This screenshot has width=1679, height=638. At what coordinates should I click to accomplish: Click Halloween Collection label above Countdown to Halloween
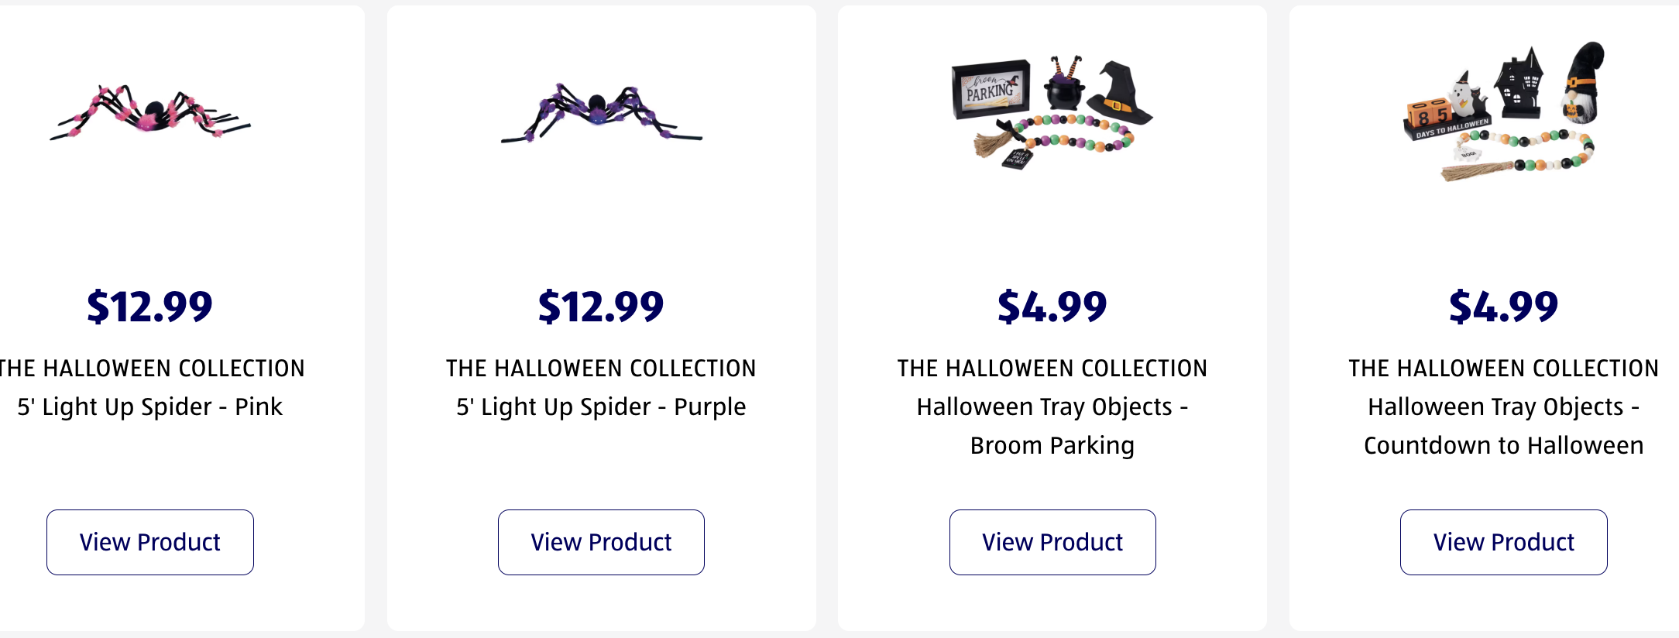(1503, 368)
